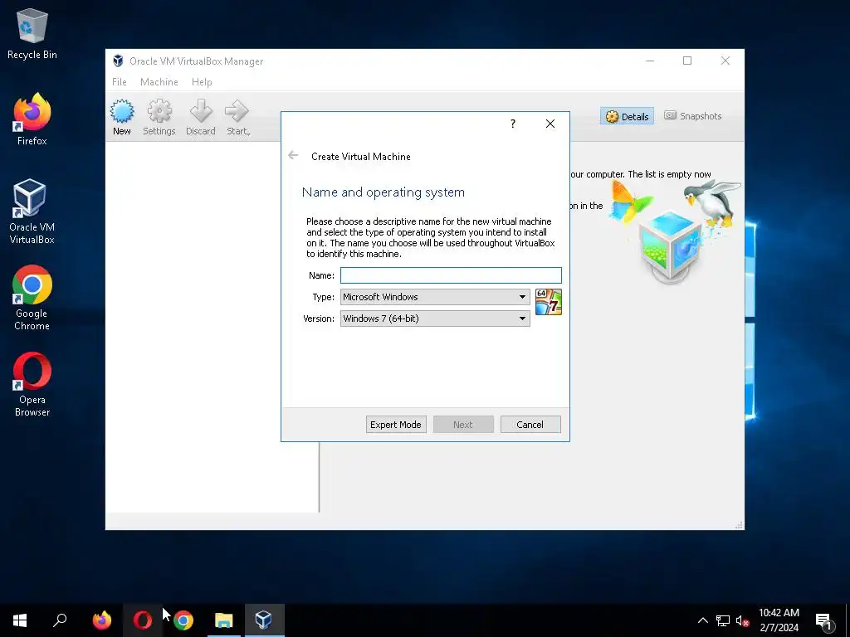Click the Discard toolbar icon
The image size is (850, 637).
201,118
